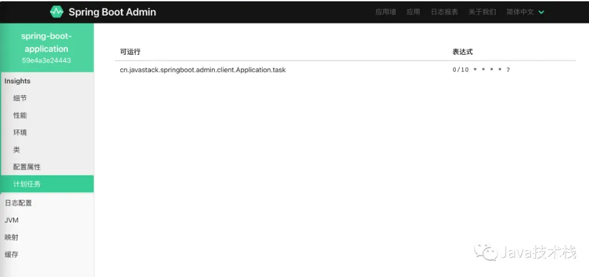Open the 环境 sidebar item
Screen dimensions: 589x277
click(x=47, y=133)
